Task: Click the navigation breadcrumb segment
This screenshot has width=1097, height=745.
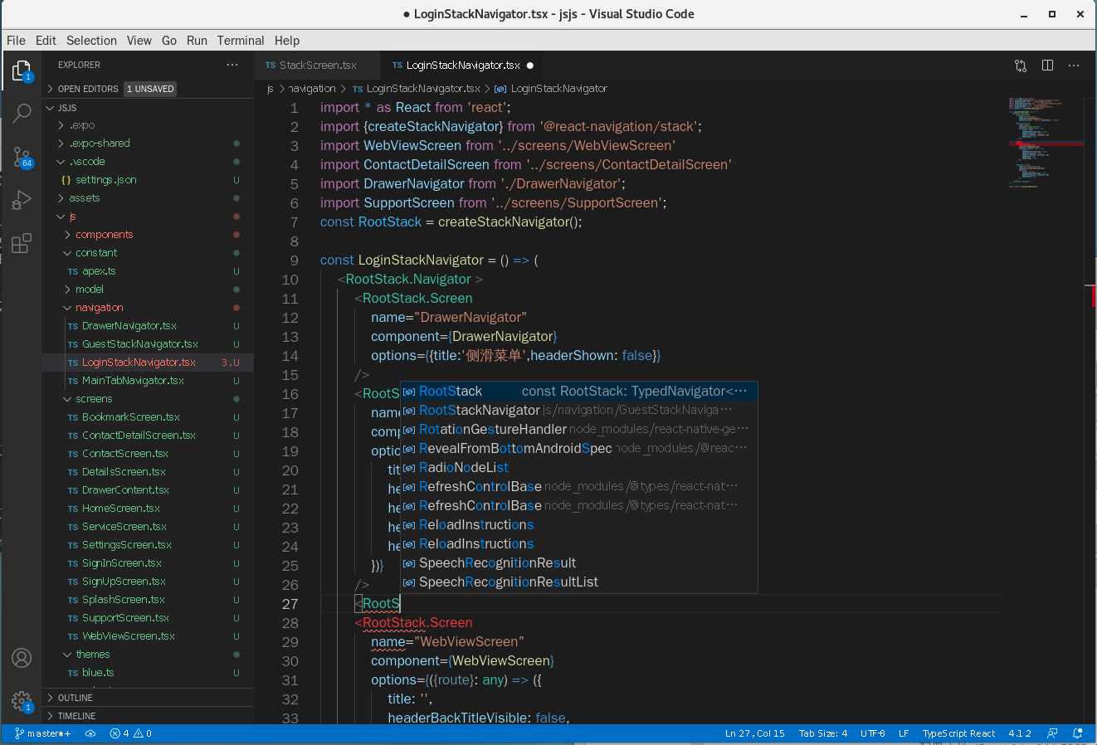Action: pos(312,89)
